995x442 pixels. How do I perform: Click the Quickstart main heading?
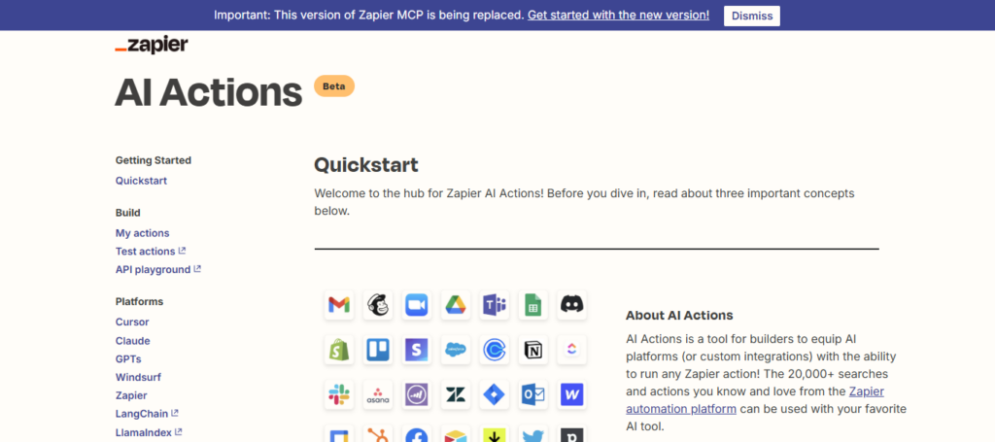(366, 165)
